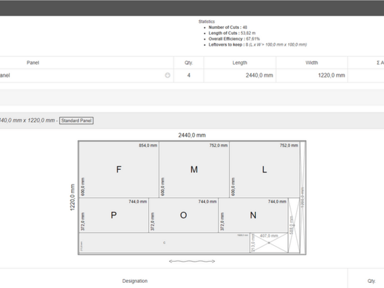Click the 2440,0 mm length cell
The width and height of the screenshot is (384, 288).
[240, 76]
